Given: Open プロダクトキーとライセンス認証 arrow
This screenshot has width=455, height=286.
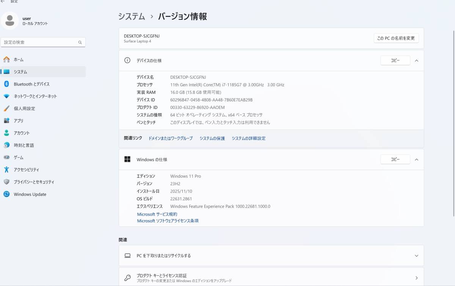Looking at the screenshot, I should [416, 278].
